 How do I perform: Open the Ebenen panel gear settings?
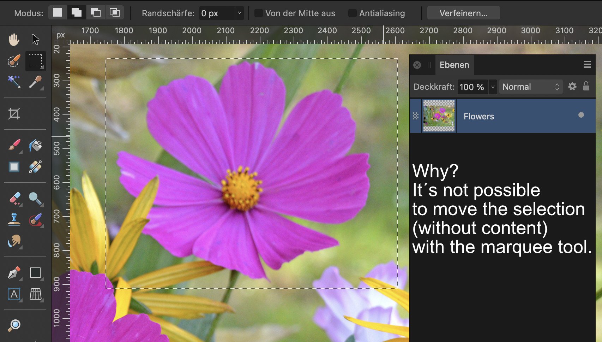(x=572, y=86)
